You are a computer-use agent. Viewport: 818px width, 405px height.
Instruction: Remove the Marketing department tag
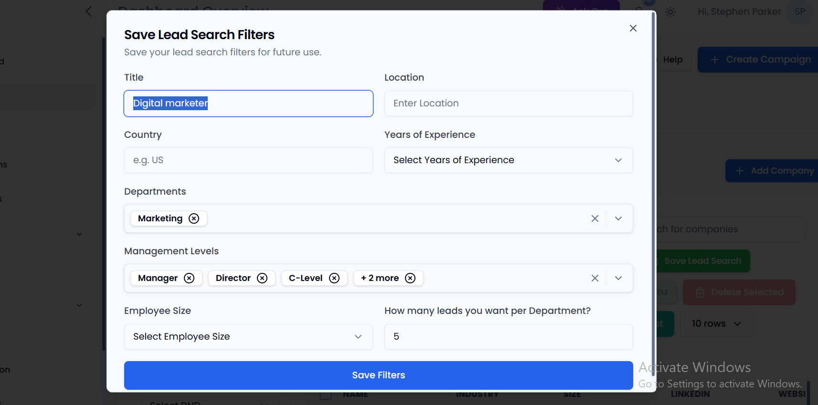(x=194, y=218)
